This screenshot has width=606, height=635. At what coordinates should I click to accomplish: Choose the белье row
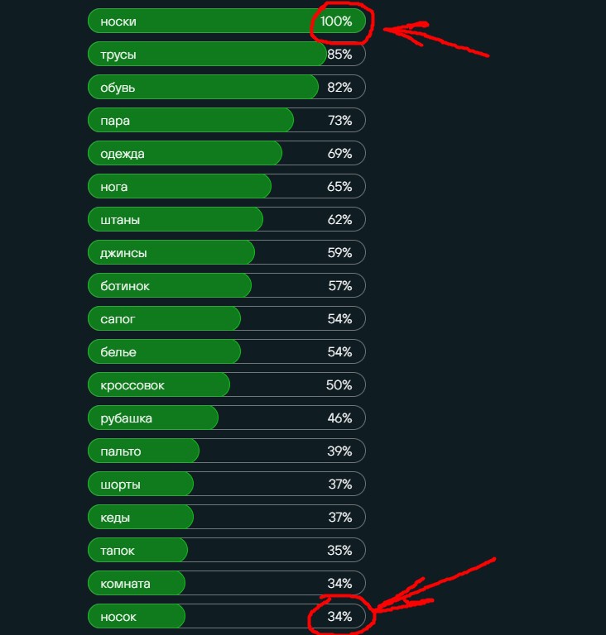(226, 351)
